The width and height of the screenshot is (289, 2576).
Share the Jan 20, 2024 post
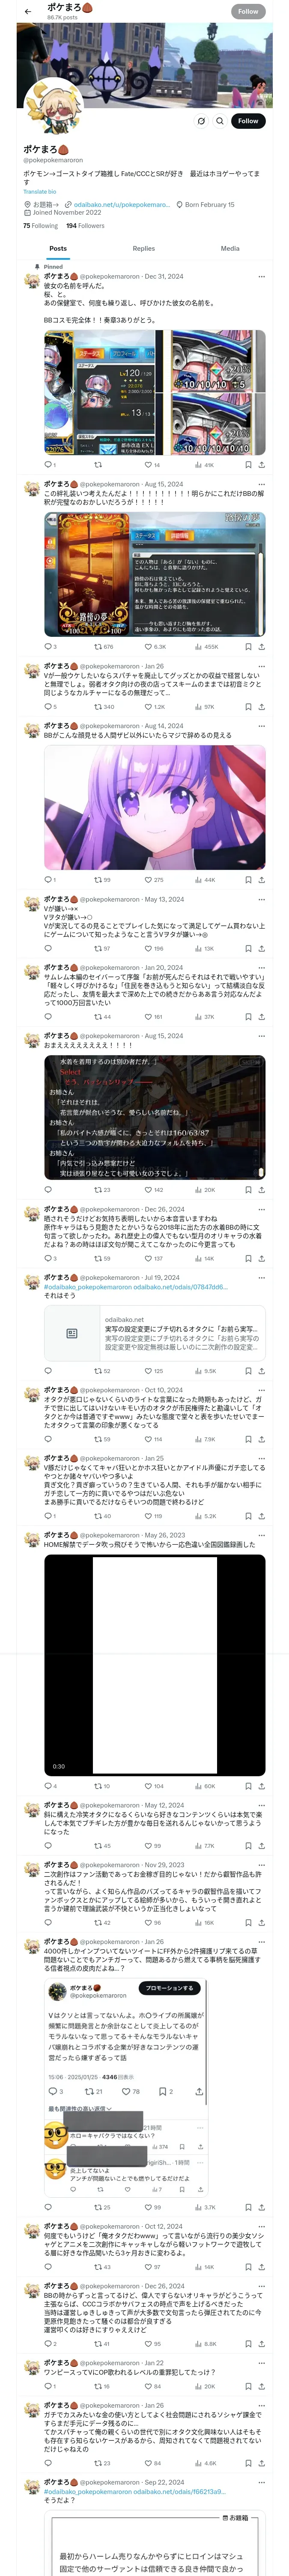(262, 1017)
